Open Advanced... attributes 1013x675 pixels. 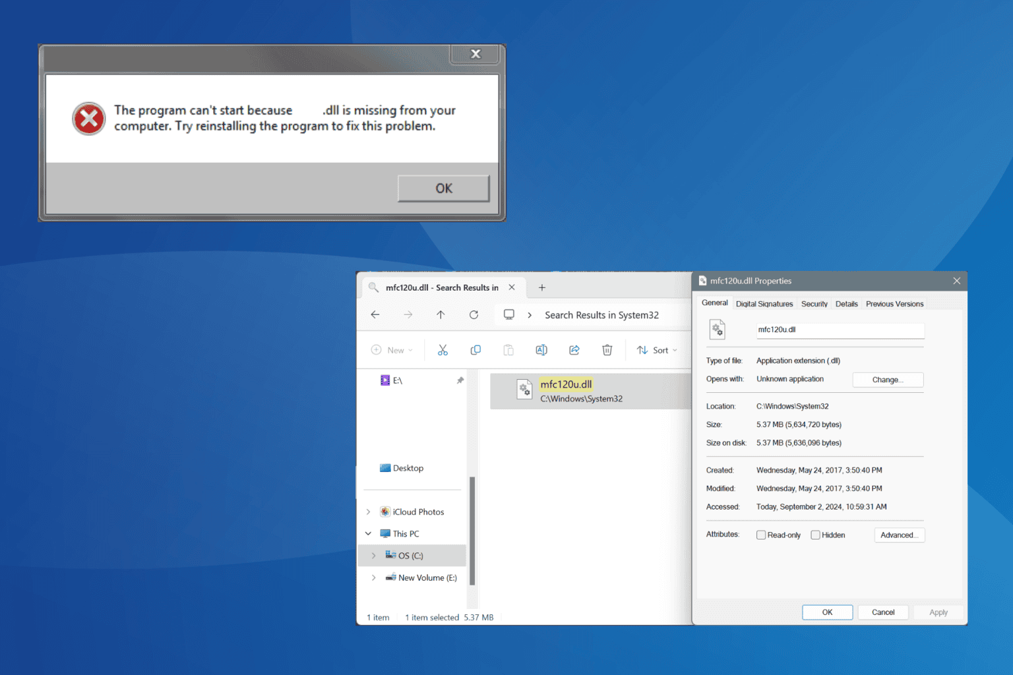point(899,535)
